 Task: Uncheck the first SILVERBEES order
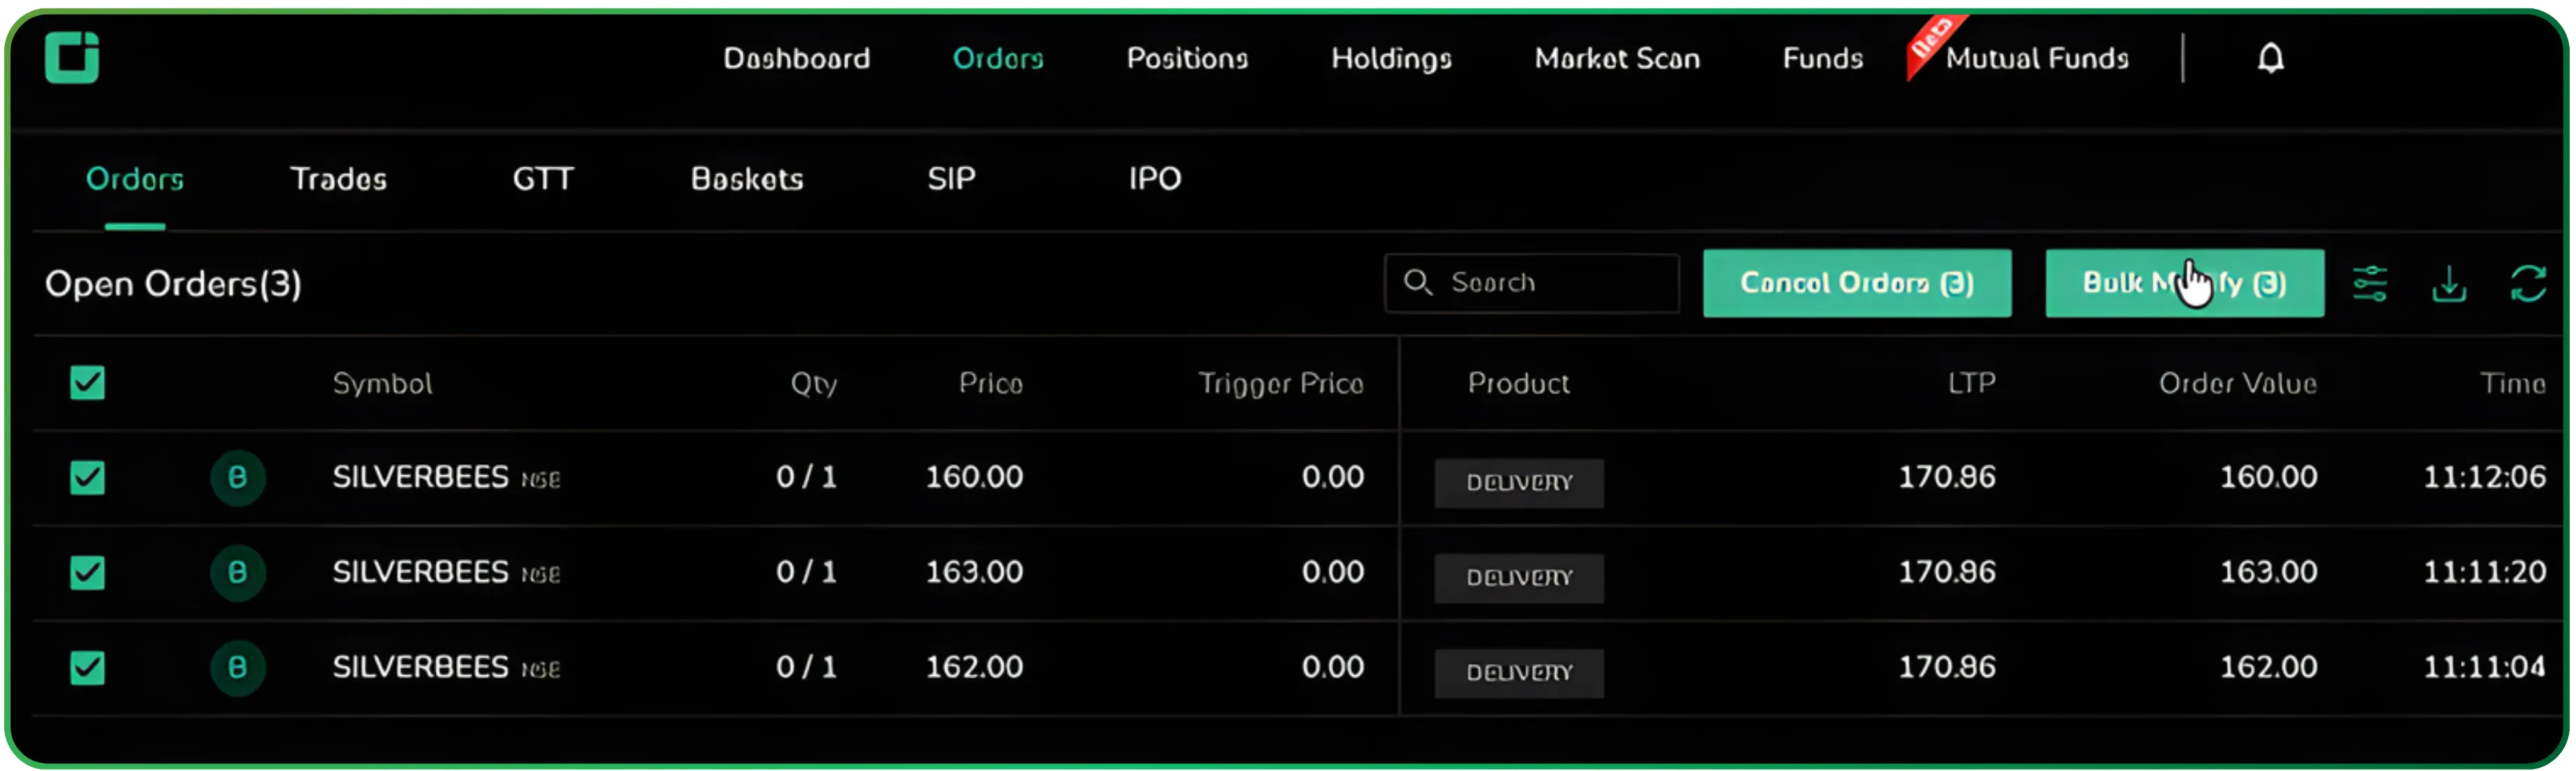pos(87,478)
